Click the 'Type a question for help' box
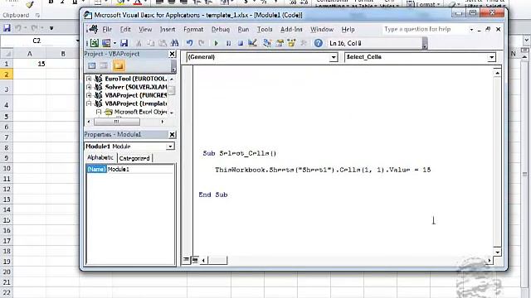The height and width of the screenshot is (298, 531). [426, 30]
